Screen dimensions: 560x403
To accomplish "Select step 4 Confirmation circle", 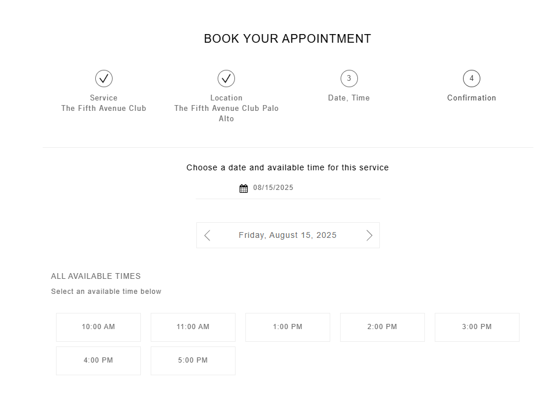I will coord(472,79).
